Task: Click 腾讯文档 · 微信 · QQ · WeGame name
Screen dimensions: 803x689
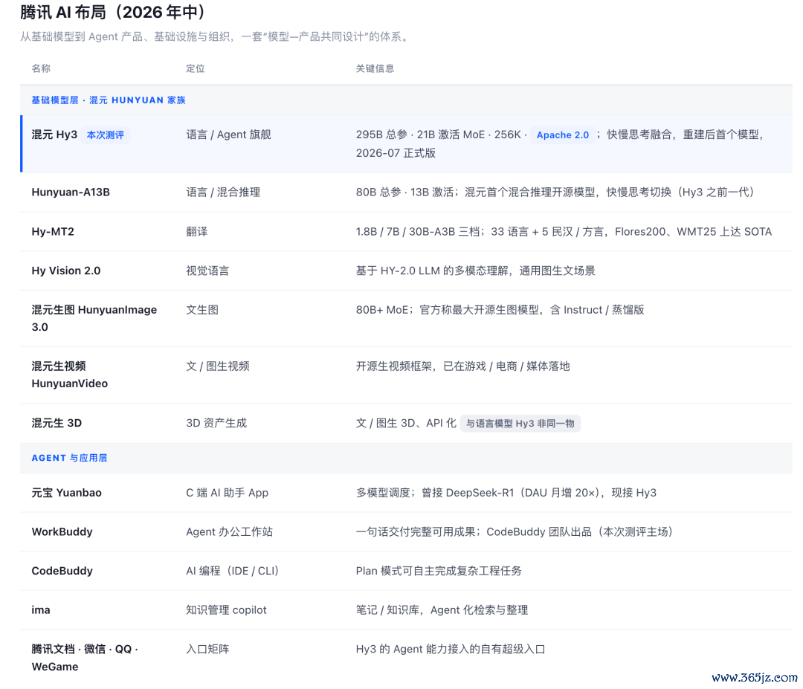Action: (85, 658)
